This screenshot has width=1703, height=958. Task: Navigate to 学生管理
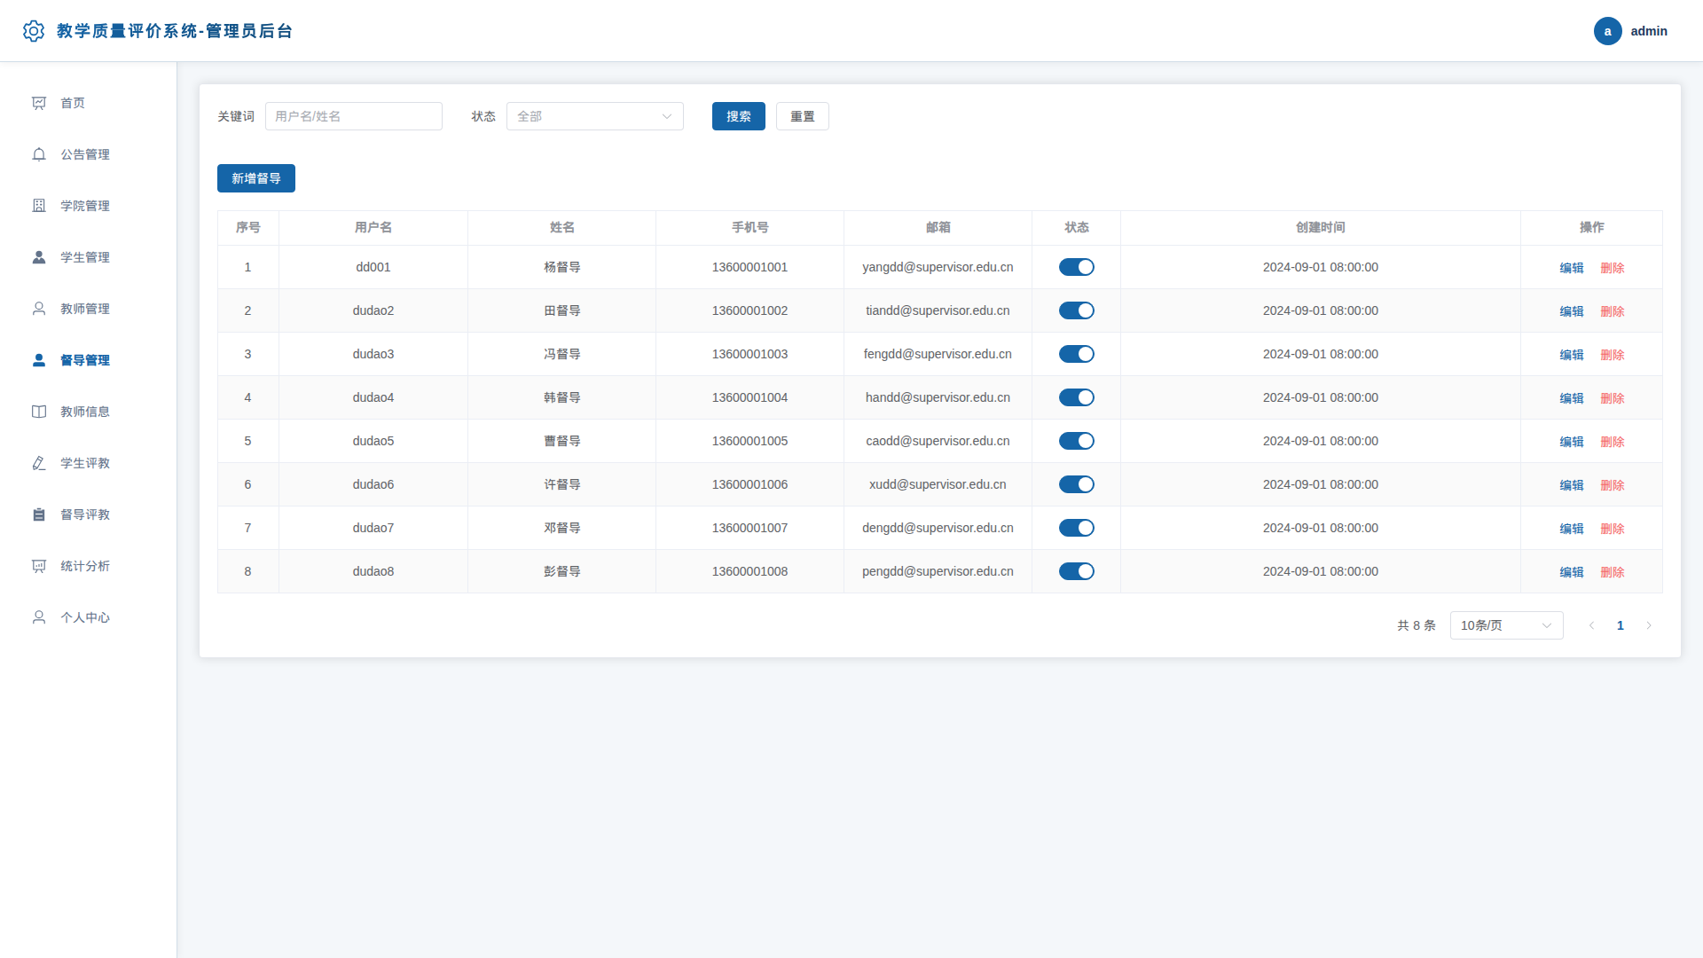88,257
